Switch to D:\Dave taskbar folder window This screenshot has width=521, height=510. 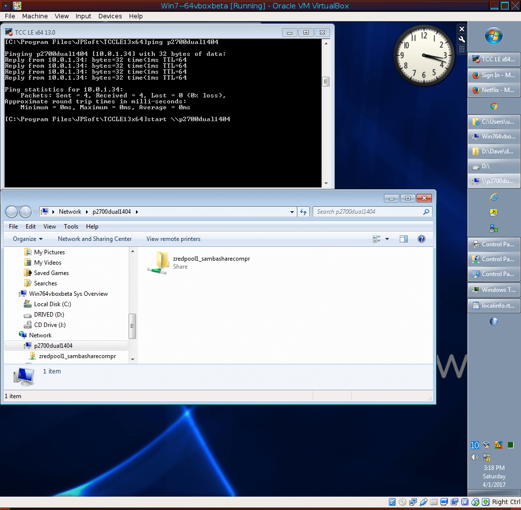click(494, 151)
